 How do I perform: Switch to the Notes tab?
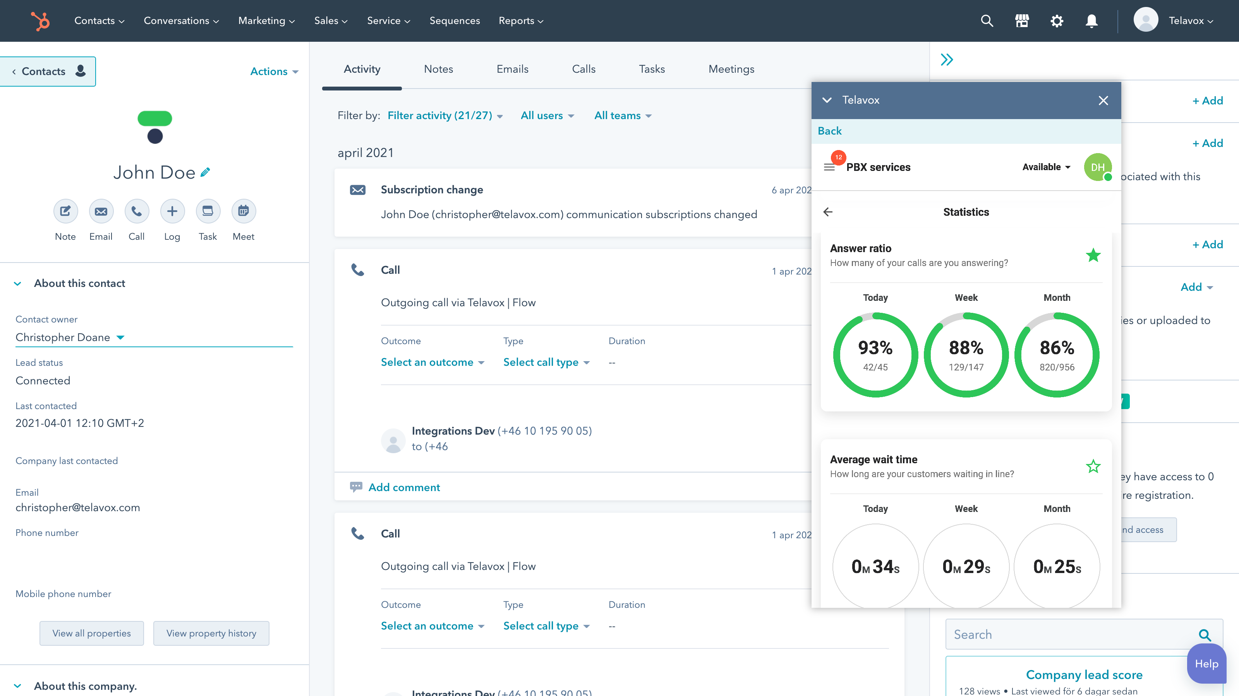click(438, 69)
